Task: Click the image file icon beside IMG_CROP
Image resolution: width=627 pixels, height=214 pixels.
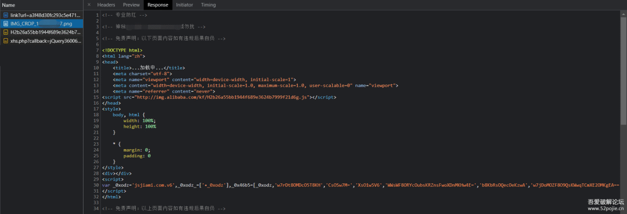Action: click(x=6, y=24)
